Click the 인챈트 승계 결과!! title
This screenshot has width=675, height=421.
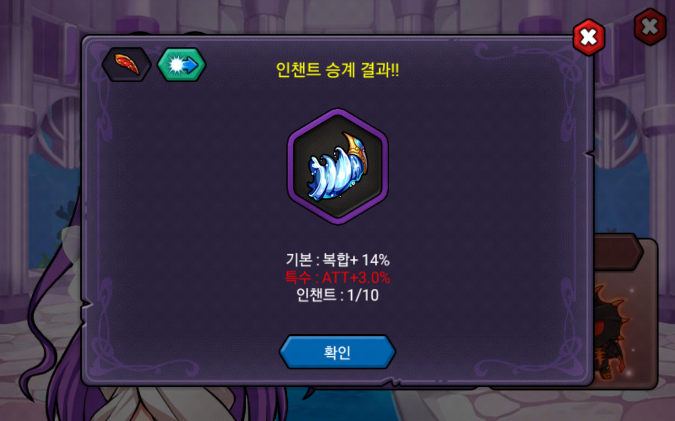(337, 71)
